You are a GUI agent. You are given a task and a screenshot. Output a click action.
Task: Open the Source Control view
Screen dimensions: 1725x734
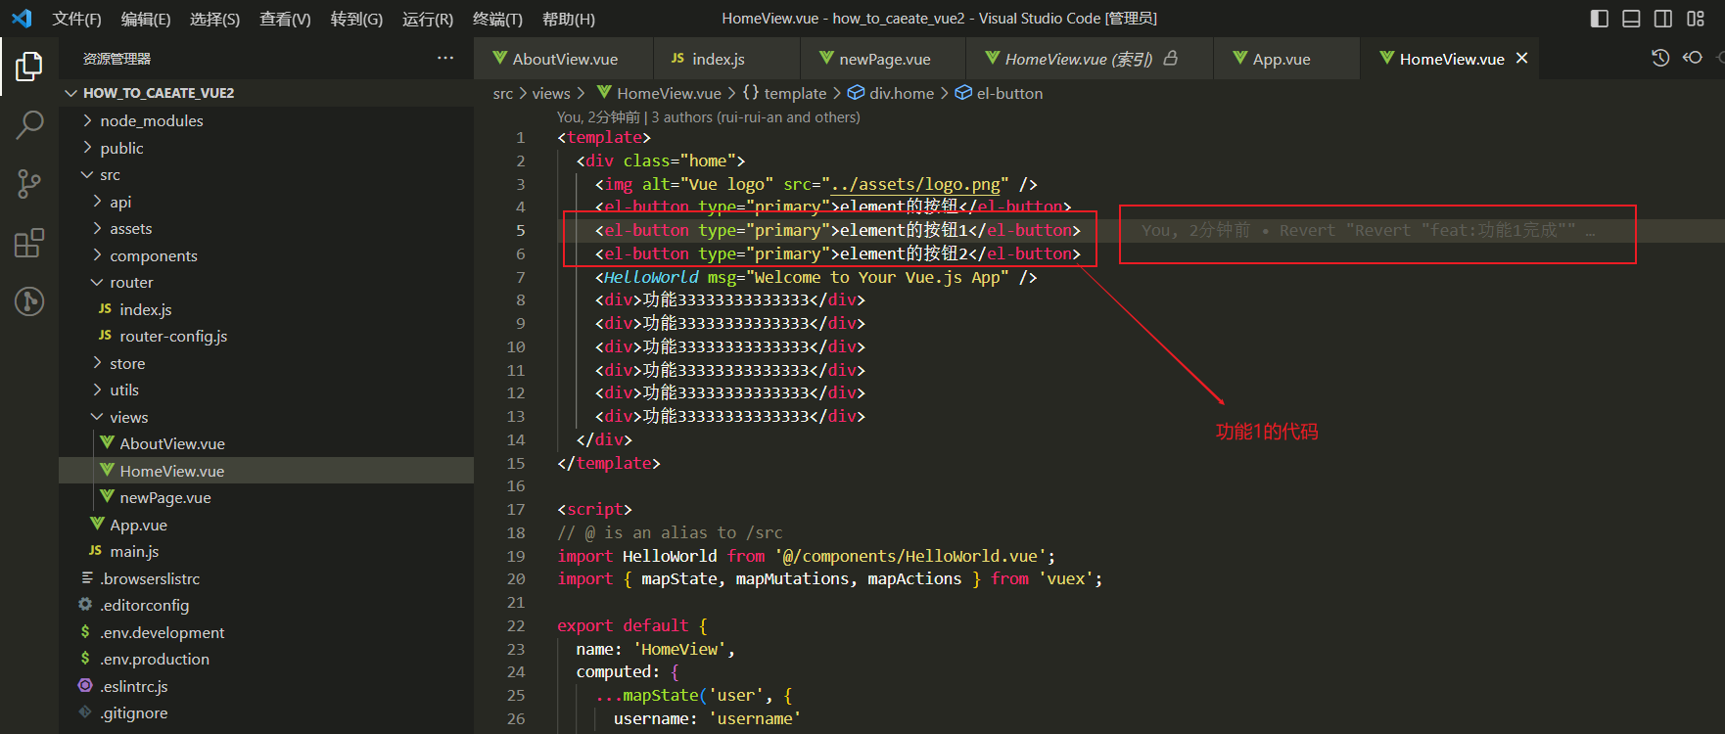29,184
